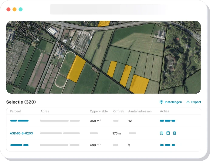This screenshot has height=161, width=210.
Task: Sort by Adres column header
Action: click(x=45, y=111)
